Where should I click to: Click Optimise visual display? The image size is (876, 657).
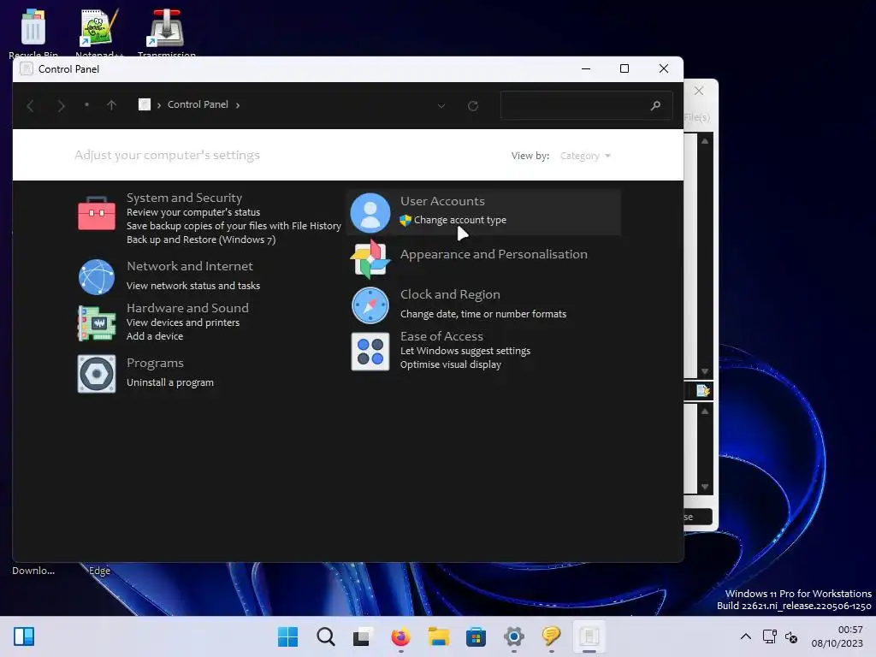pyautogui.click(x=451, y=364)
